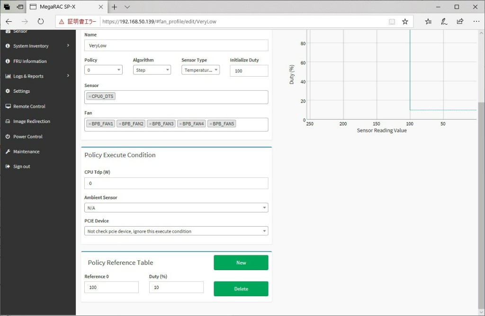Click the green New button

pos(241,263)
